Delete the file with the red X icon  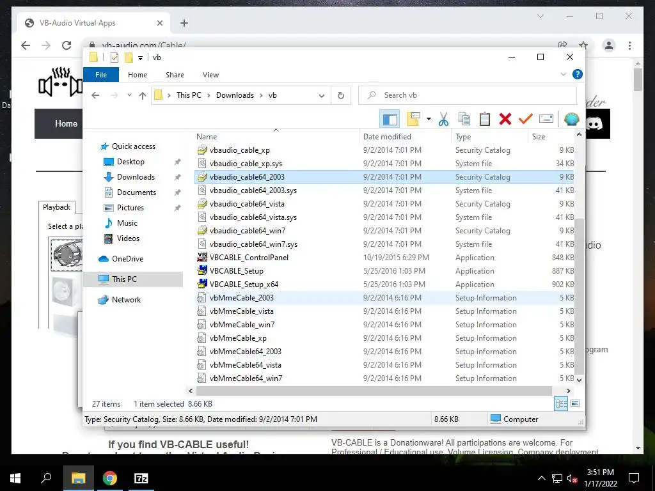[505, 120]
